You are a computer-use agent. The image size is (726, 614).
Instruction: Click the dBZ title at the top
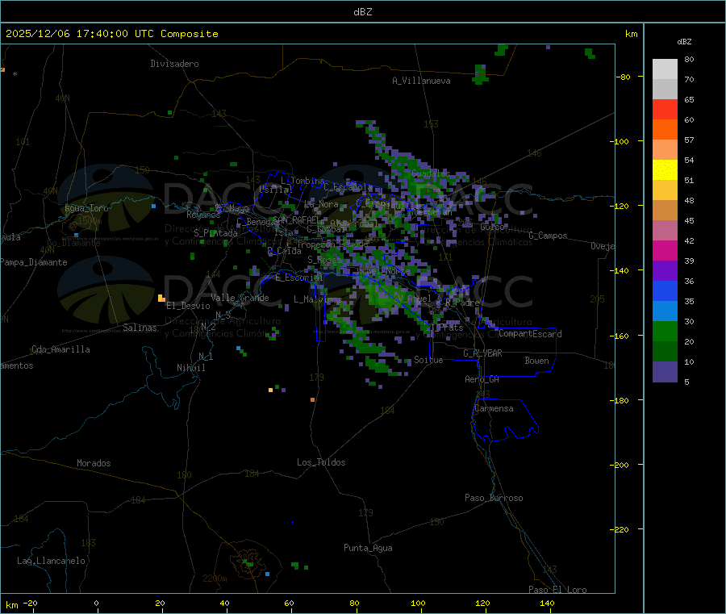pos(362,12)
